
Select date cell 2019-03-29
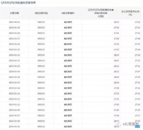tap(14, 28)
